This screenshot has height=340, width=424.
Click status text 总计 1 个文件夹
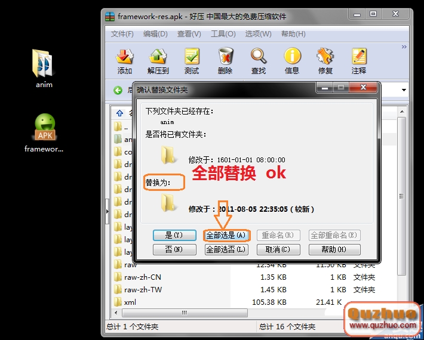point(132,327)
